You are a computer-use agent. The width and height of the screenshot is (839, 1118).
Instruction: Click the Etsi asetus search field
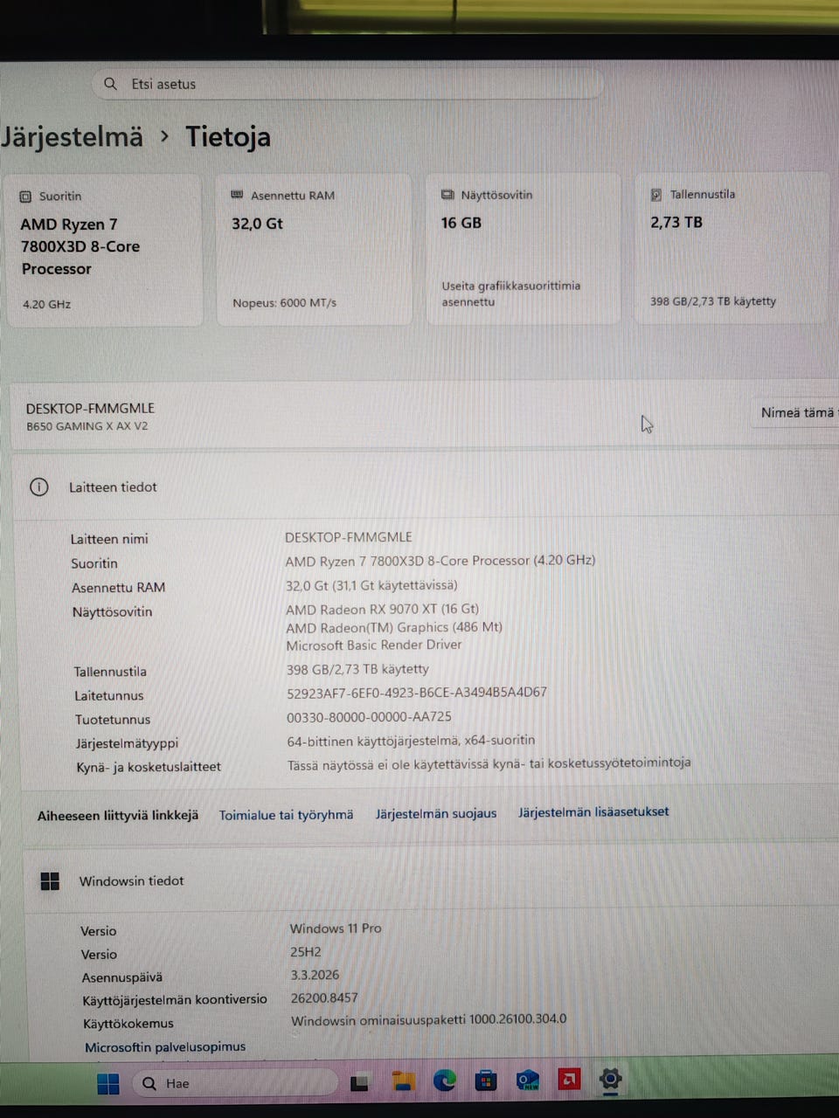click(347, 84)
